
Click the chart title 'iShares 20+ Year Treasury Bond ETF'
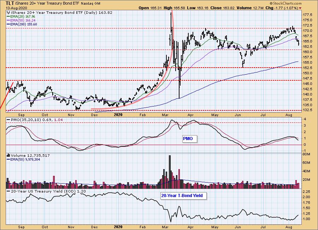point(47,4)
